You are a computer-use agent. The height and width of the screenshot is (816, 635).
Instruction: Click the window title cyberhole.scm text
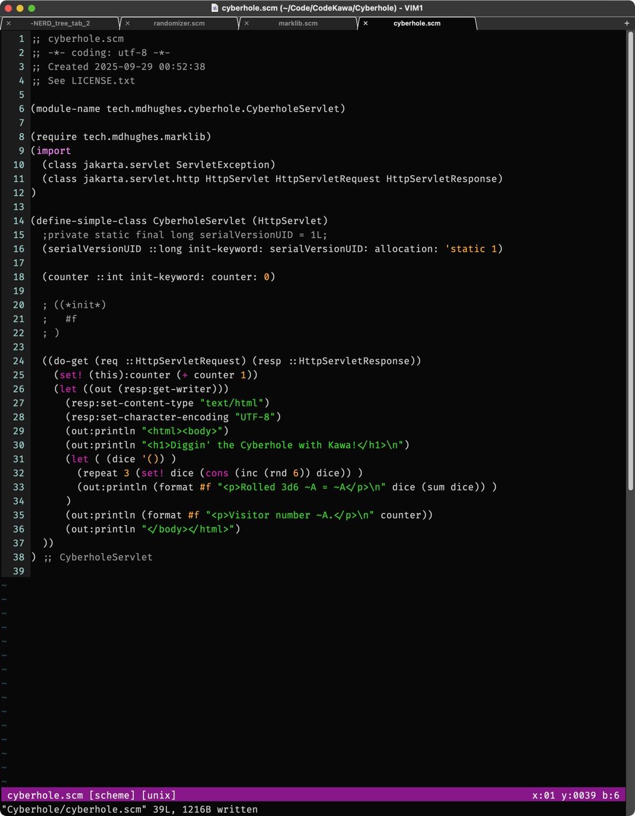[x=322, y=8]
